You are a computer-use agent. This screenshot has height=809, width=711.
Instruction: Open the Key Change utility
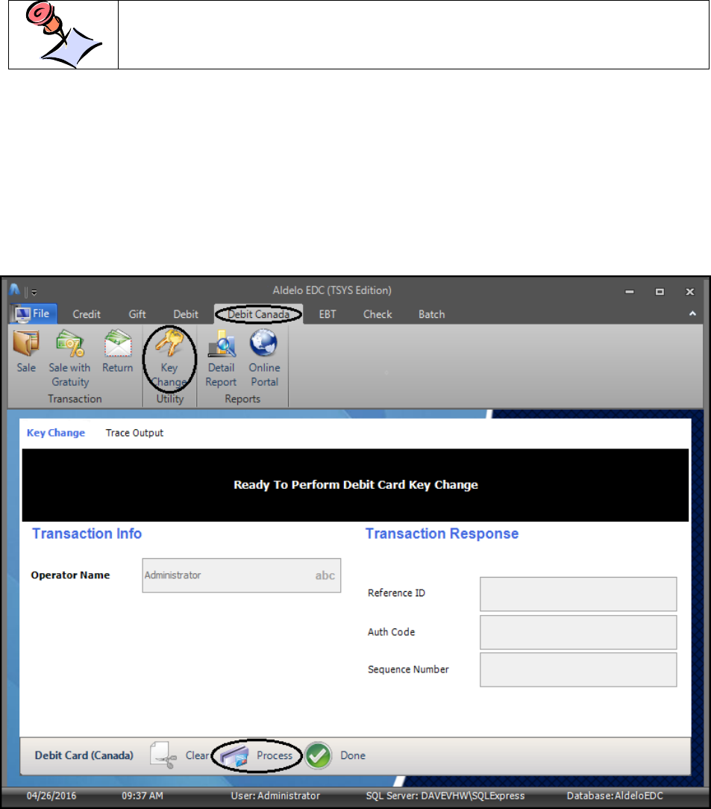(x=169, y=359)
